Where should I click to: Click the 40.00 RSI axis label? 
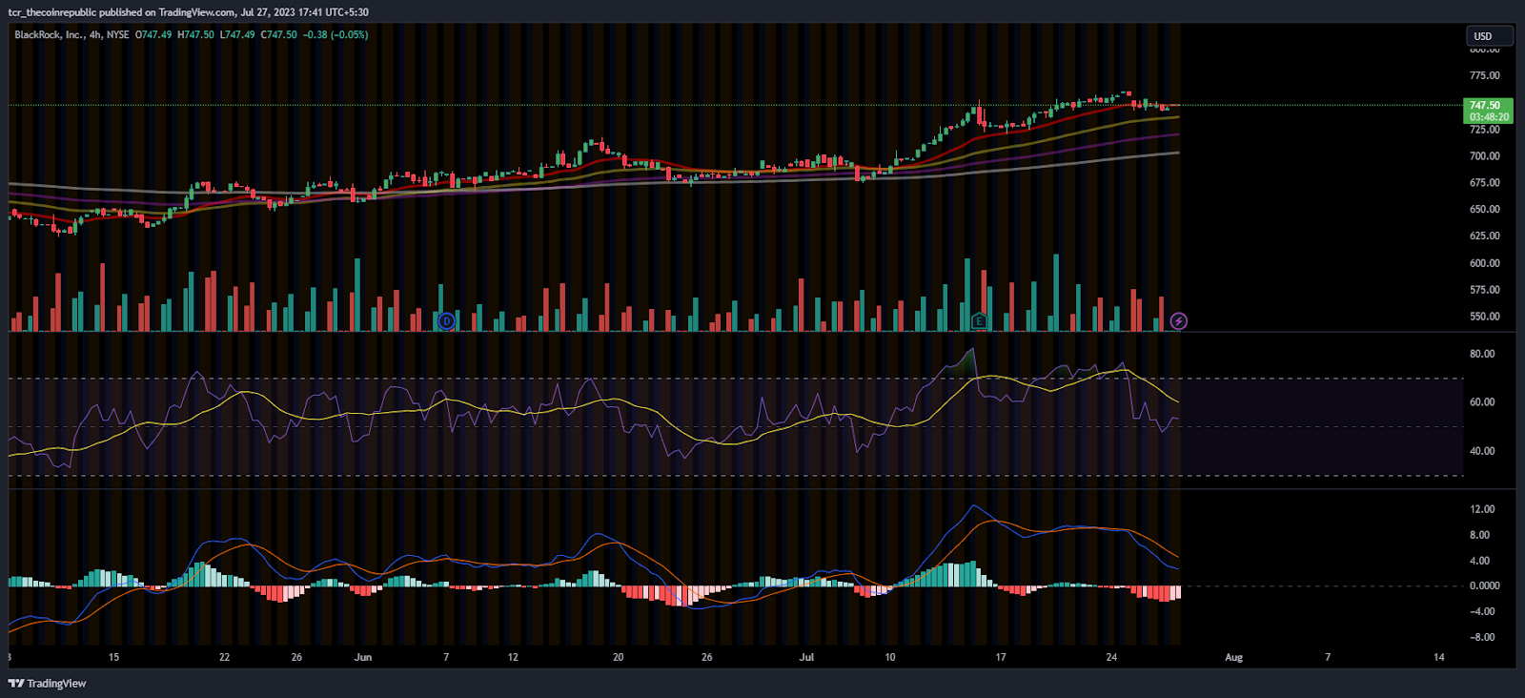1482,451
